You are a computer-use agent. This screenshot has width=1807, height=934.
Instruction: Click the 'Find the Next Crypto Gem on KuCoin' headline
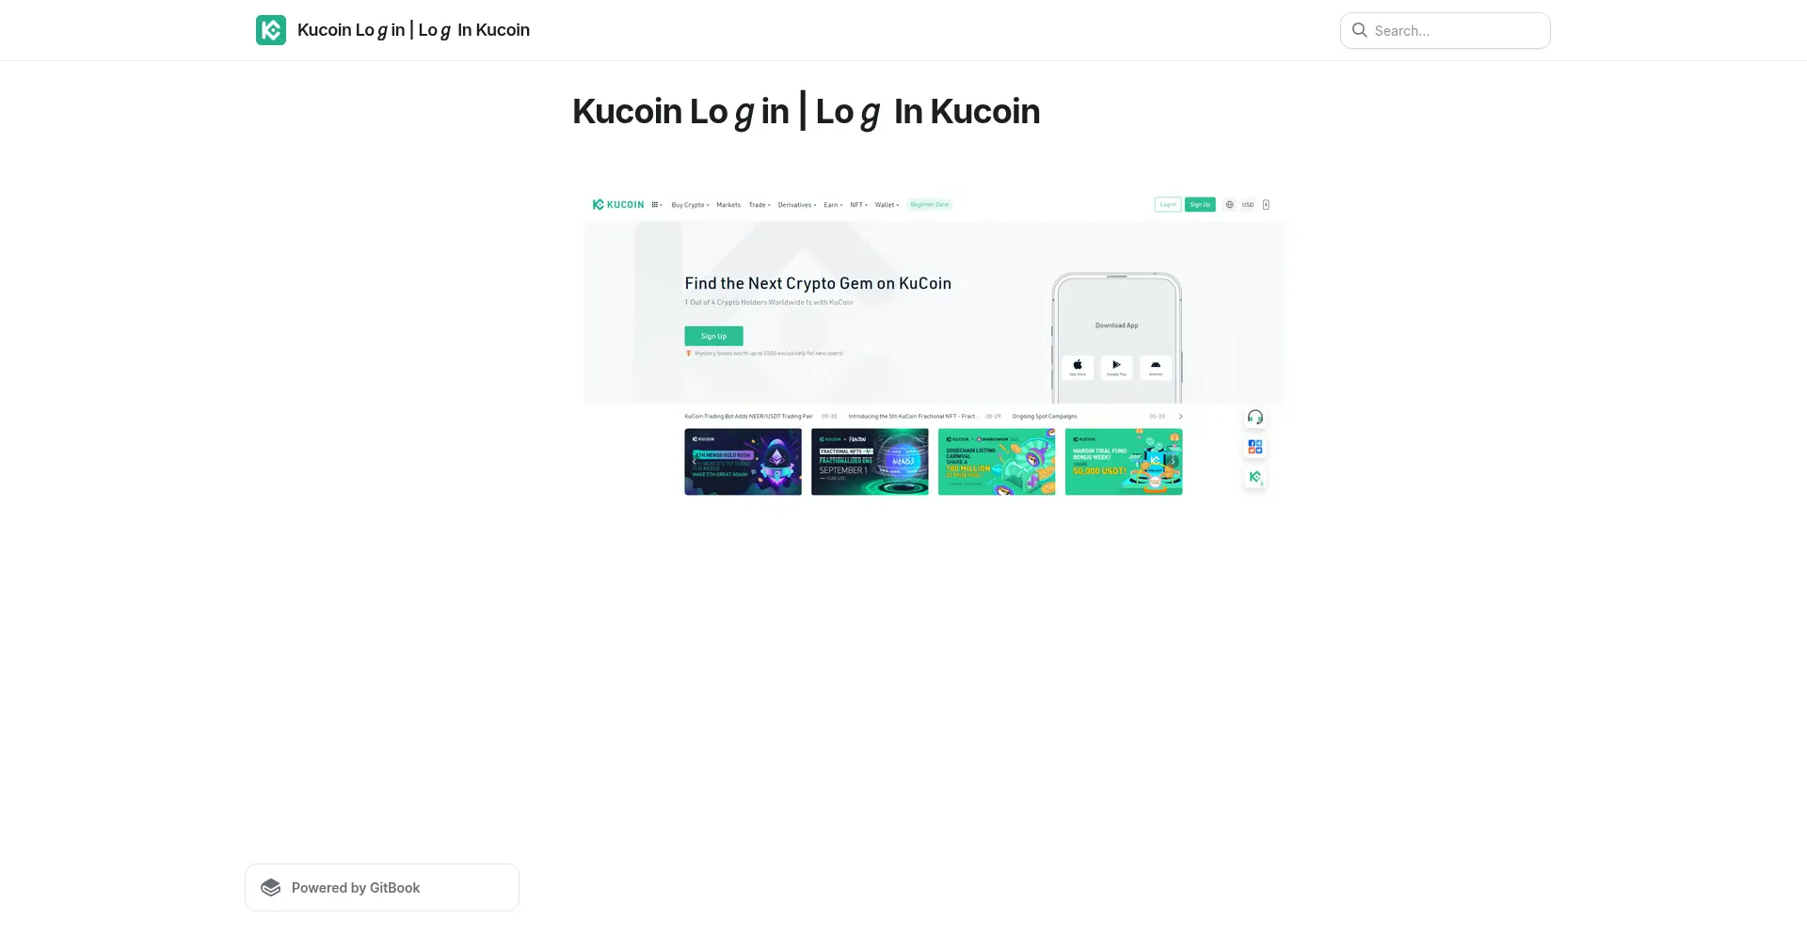(x=818, y=283)
